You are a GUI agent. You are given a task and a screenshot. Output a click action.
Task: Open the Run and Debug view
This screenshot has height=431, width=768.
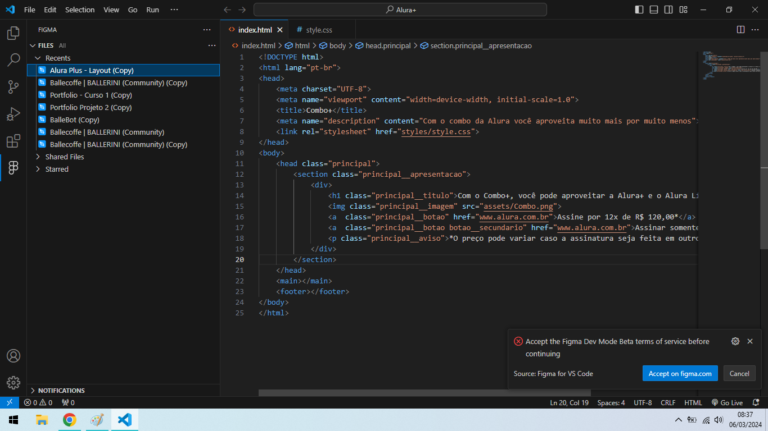tap(13, 114)
